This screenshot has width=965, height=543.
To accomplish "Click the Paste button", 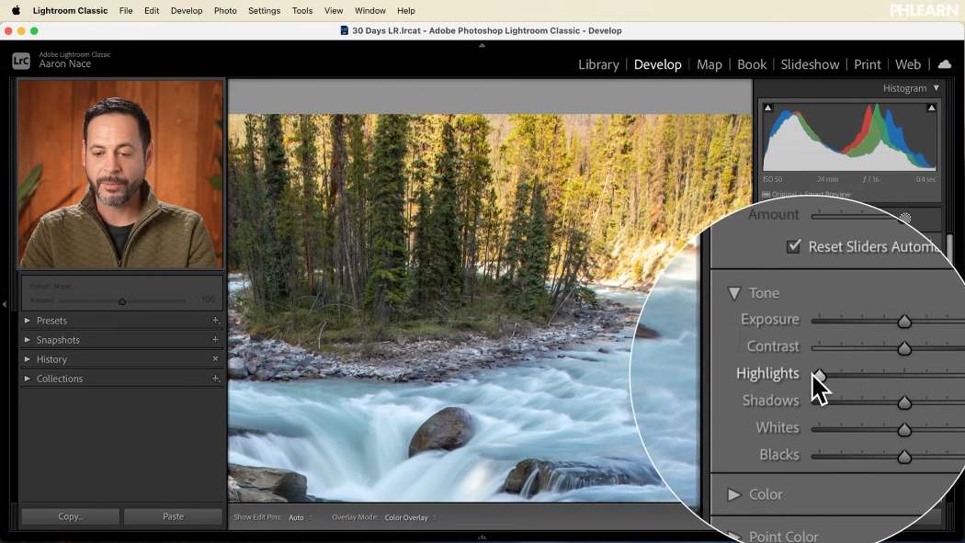I will click(173, 516).
